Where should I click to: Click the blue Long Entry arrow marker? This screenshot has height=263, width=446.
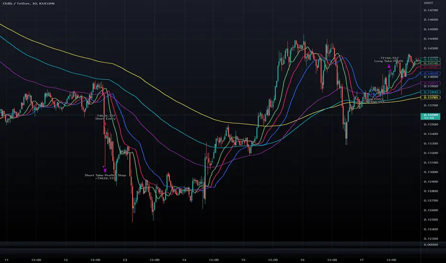pos(374,95)
